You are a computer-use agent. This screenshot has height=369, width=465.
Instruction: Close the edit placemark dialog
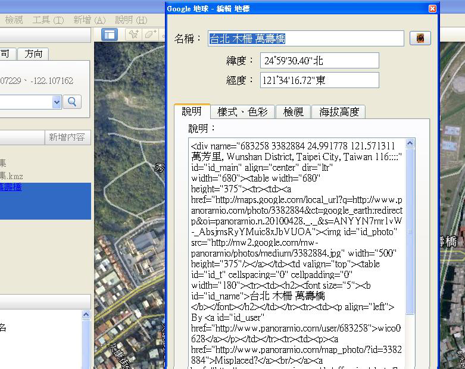(432, 8)
